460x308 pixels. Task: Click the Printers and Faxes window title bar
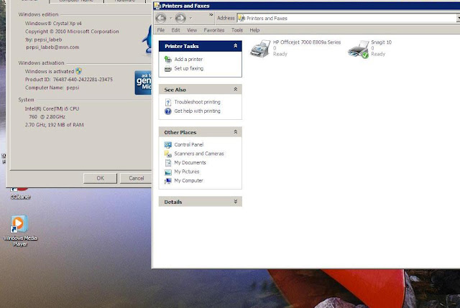(x=306, y=6)
